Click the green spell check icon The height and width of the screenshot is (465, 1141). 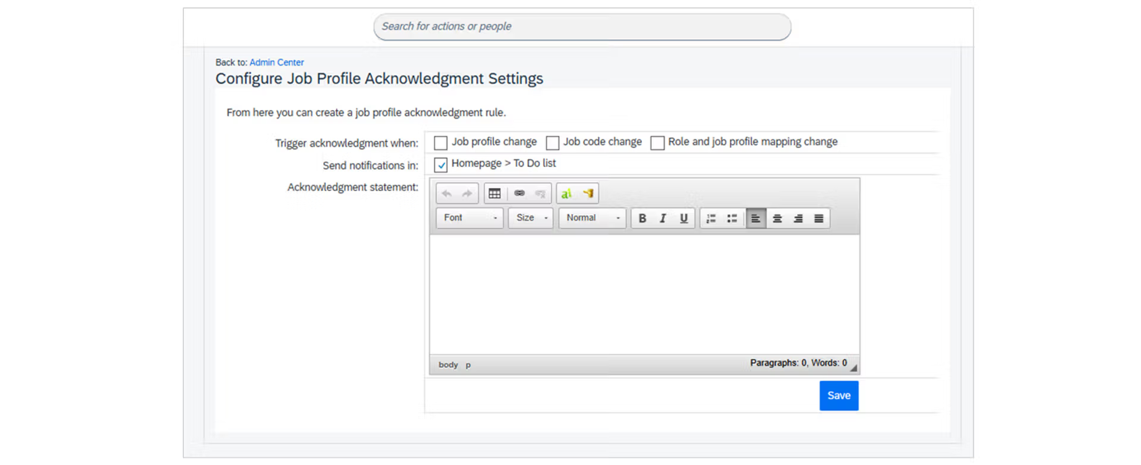566,194
